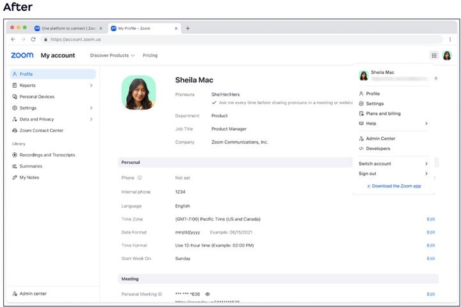
Task: Click Edit for Time Format
Action: click(x=431, y=246)
